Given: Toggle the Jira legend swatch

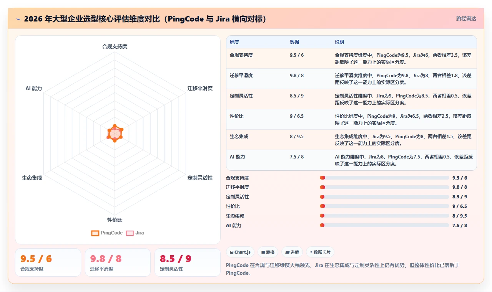Looking at the screenshot, I should (x=130, y=233).
